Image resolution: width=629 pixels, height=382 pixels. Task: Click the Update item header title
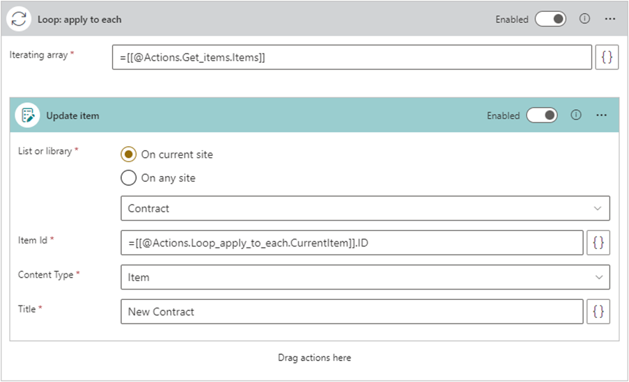72,116
